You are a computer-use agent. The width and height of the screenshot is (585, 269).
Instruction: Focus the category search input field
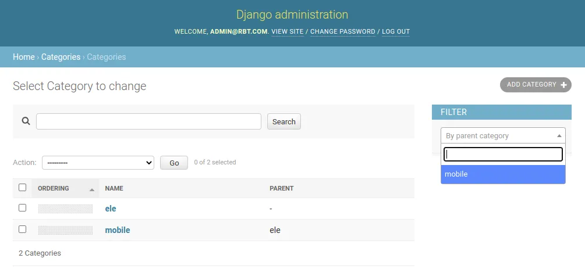pyautogui.click(x=148, y=121)
